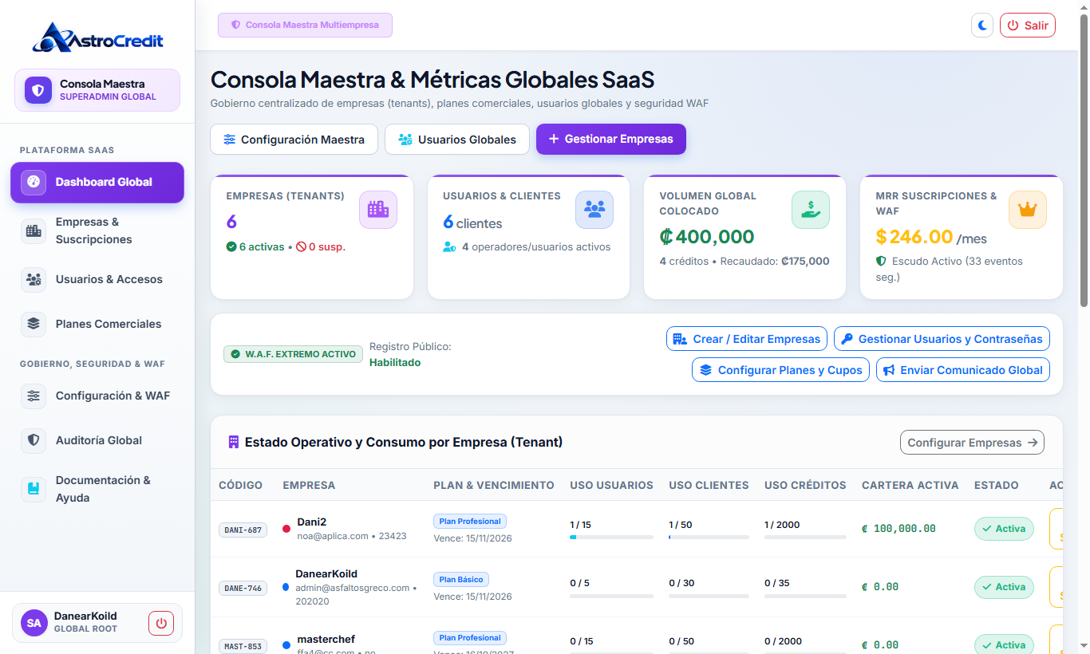Click the Configuración & WAF sliders icon
This screenshot has height=654, width=1090.
click(x=34, y=396)
